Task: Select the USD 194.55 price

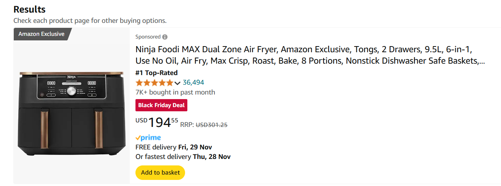Action: (x=157, y=122)
